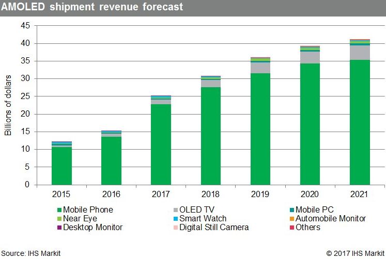
Task: Click the green Mobile Phone legend swatch
Action: click(59, 211)
